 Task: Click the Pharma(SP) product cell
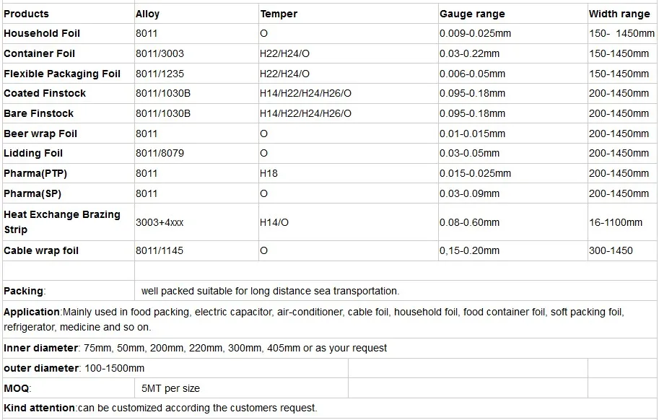point(33,193)
